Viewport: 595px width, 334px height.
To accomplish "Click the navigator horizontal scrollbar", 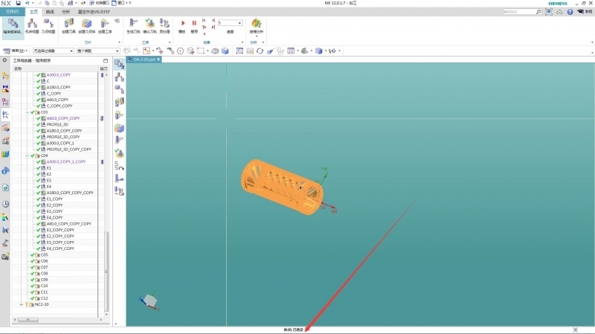I will [28, 320].
